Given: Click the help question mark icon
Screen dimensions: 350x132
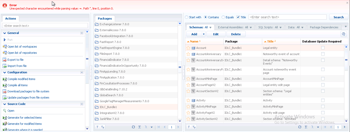Looking at the screenshot, I should tap(343, 34).
